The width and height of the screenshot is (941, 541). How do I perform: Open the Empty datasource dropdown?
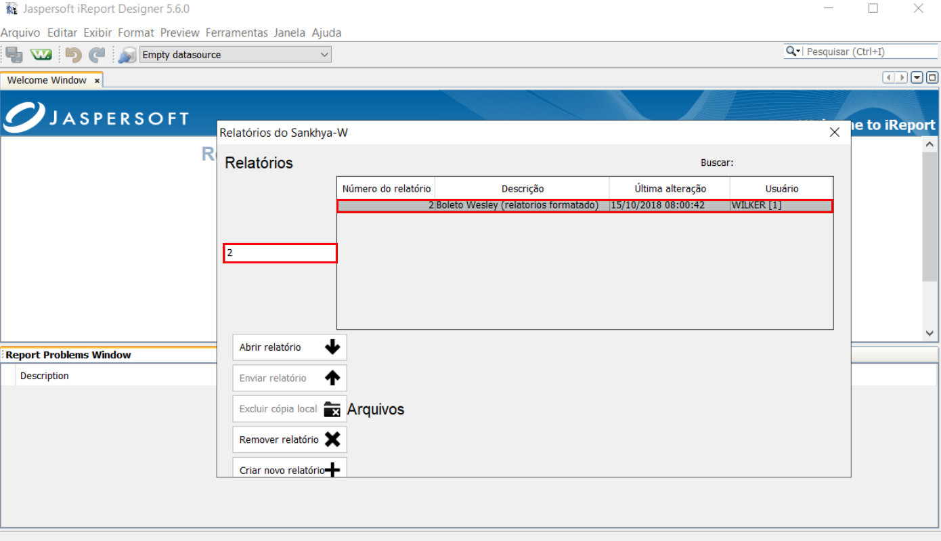(235, 55)
